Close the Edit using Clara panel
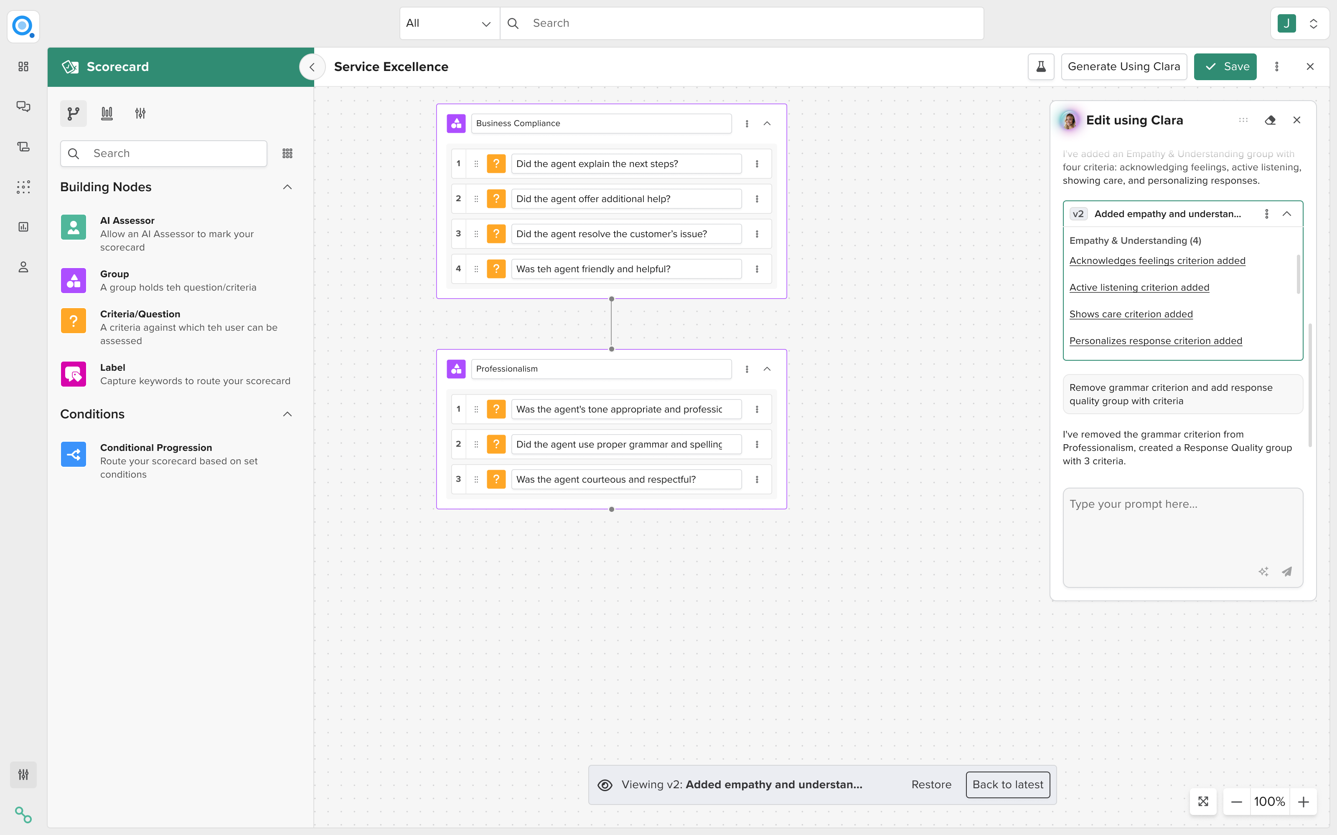 tap(1296, 120)
